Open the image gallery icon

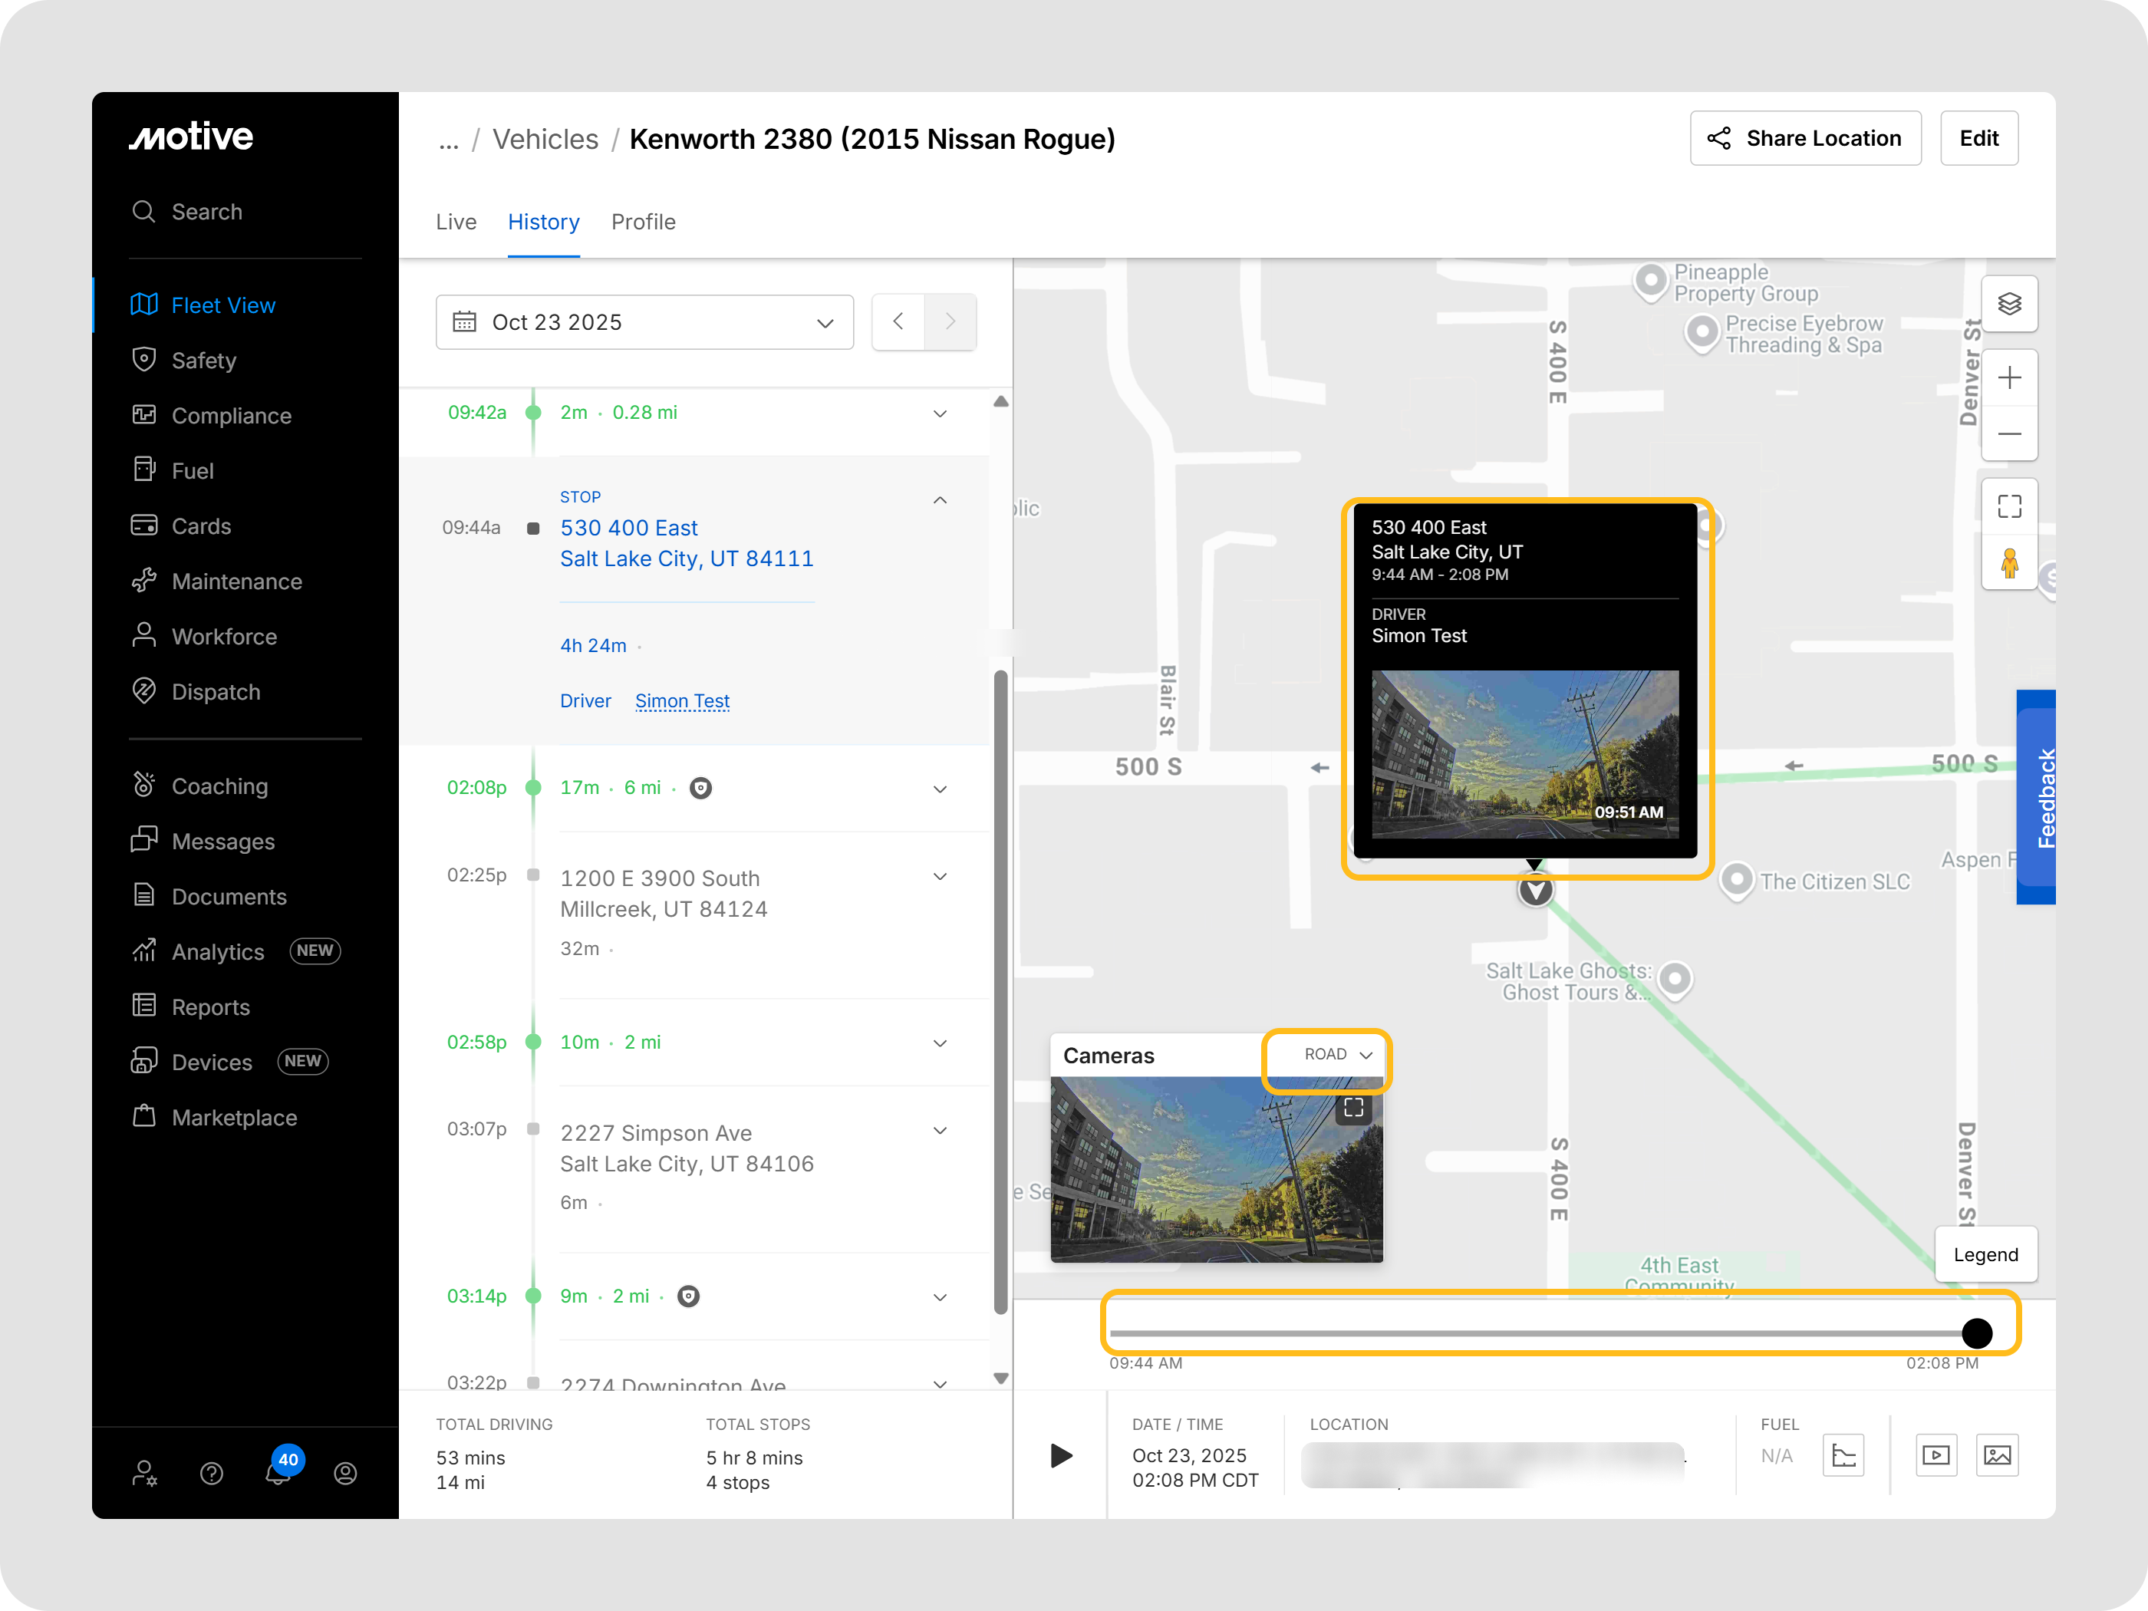(x=1997, y=1455)
